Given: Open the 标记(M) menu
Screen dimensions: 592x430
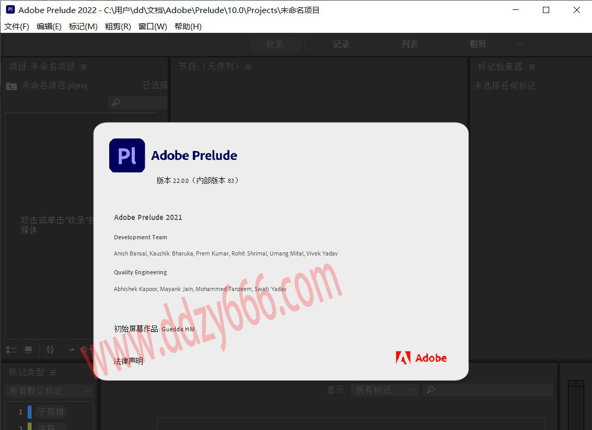Looking at the screenshot, I should tap(83, 27).
